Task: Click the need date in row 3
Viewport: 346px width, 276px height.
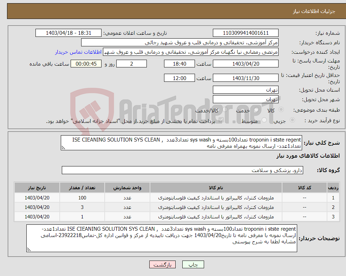Action: 37,217
